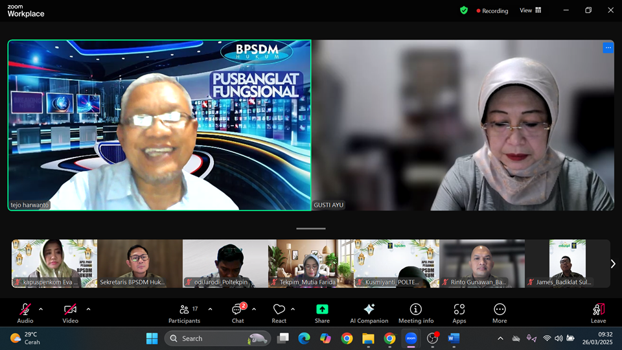The image size is (622, 350).
Task: Expand the arrow beside Participants
Action: click(x=210, y=309)
